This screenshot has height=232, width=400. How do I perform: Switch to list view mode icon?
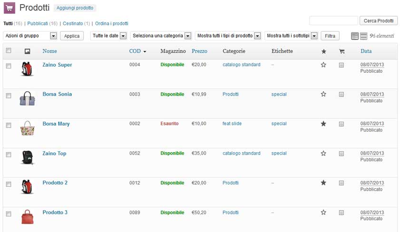pyautogui.click(x=355, y=36)
